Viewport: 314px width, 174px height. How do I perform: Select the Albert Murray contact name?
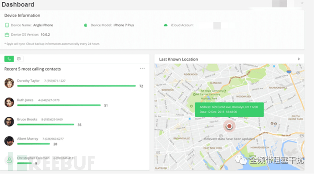[x=27, y=139]
